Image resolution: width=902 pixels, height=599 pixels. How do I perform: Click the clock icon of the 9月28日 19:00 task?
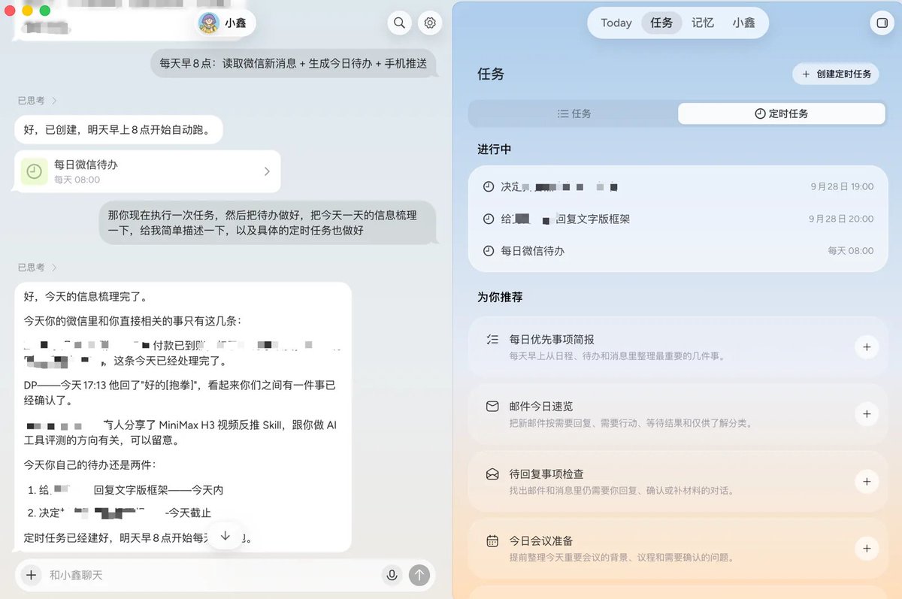[489, 186]
